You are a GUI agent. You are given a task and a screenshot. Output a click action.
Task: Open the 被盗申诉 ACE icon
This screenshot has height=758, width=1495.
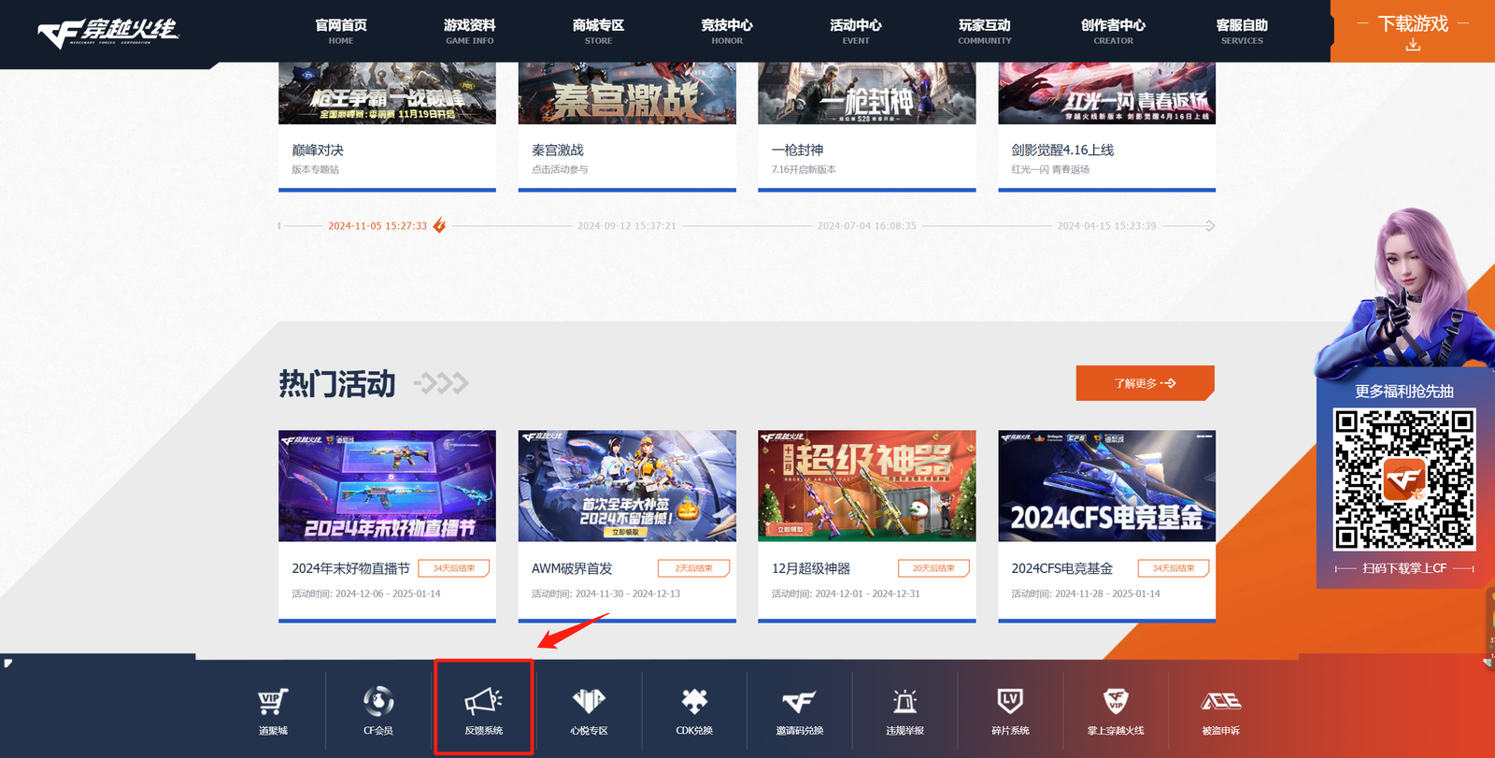pyautogui.click(x=1220, y=701)
